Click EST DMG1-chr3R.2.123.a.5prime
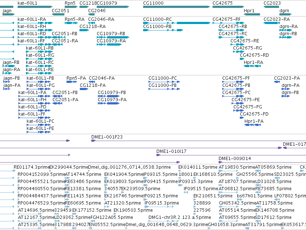The image size is (306, 230). pos(180,217)
